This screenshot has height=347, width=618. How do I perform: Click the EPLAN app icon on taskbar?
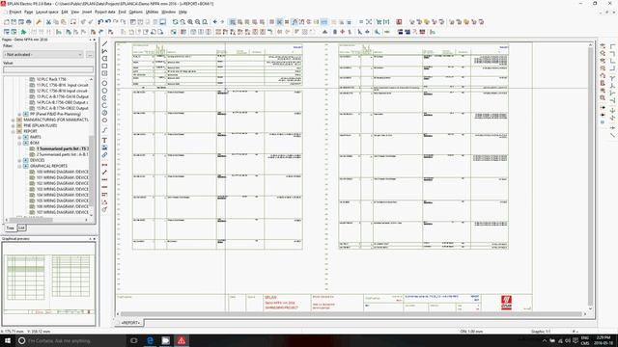click(182, 340)
